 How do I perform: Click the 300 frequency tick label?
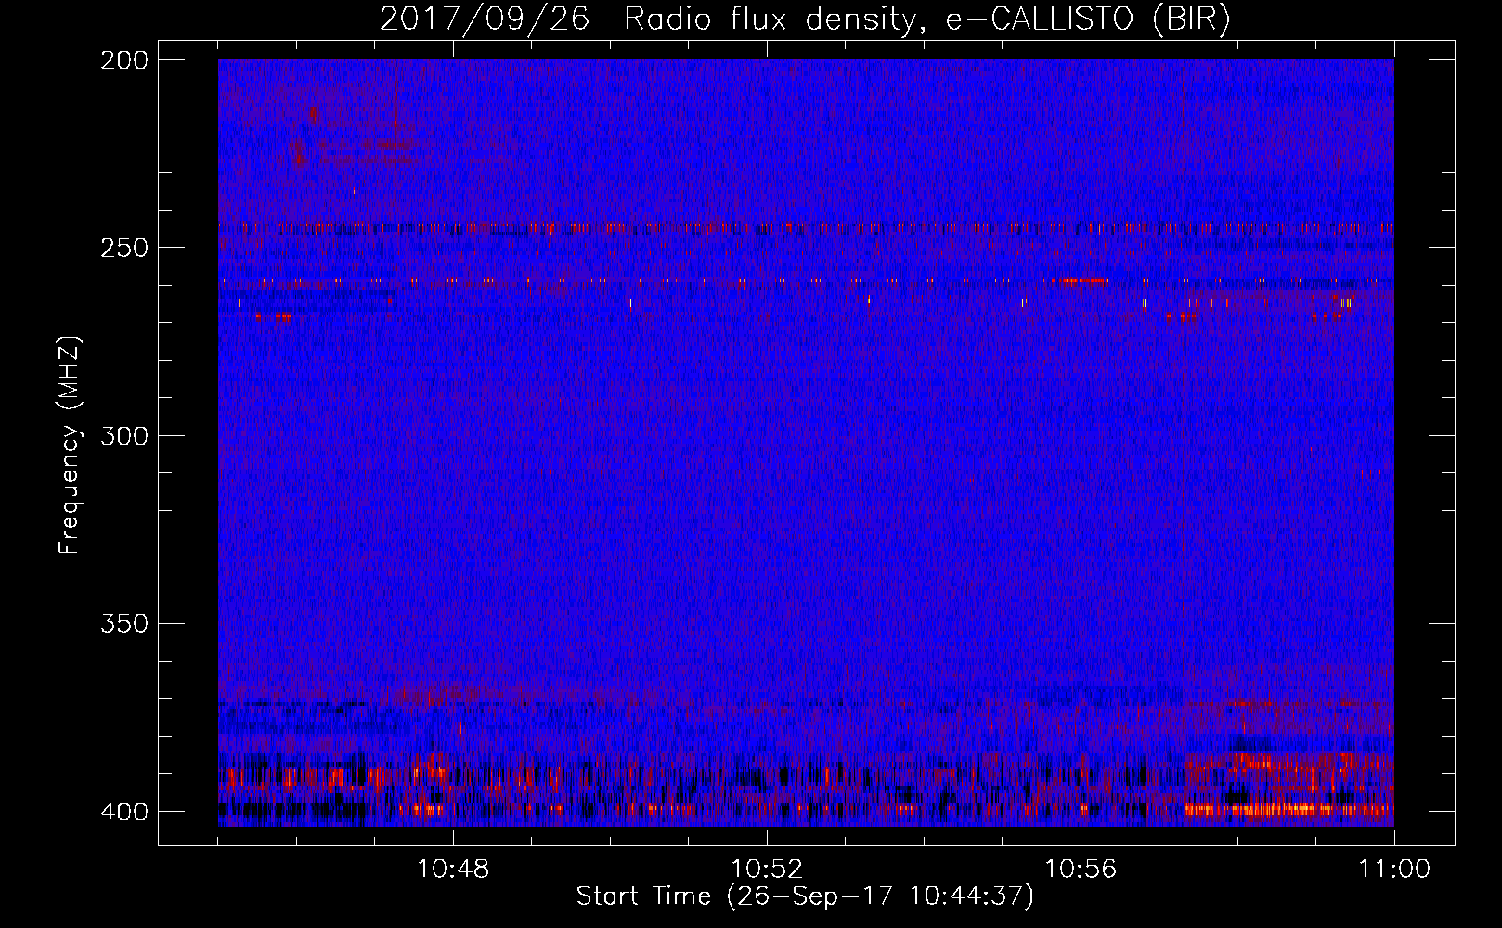tap(123, 435)
